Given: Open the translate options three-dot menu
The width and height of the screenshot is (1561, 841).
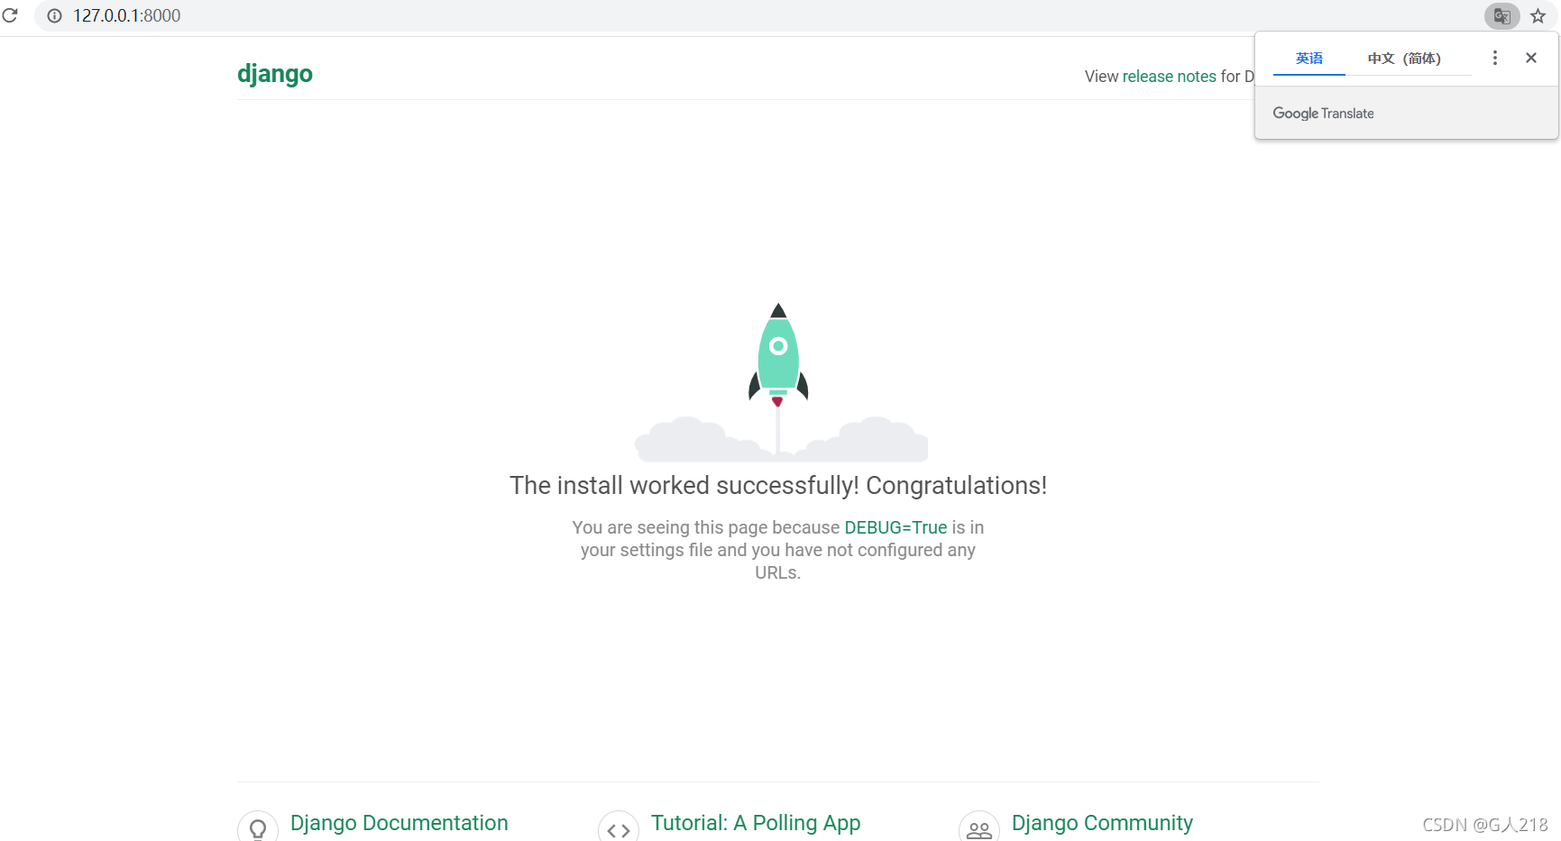Looking at the screenshot, I should point(1494,58).
